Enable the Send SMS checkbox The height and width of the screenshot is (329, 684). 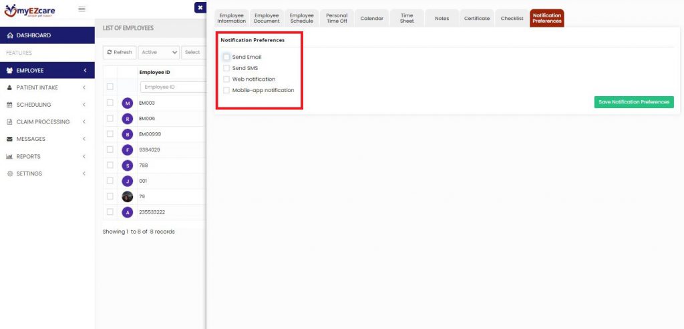(226, 68)
